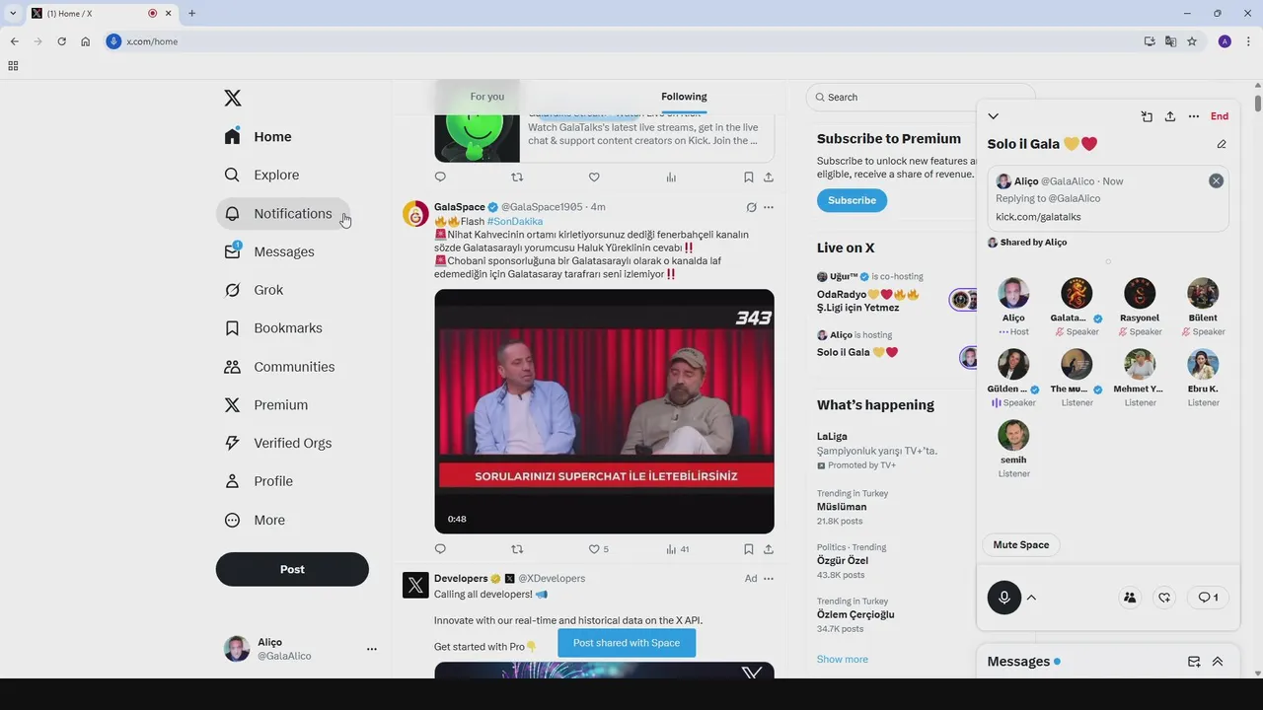This screenshot has width=1263, height=710.
Task: Open GalaSpace post more options menu
Action: click(x=769, y=207)
